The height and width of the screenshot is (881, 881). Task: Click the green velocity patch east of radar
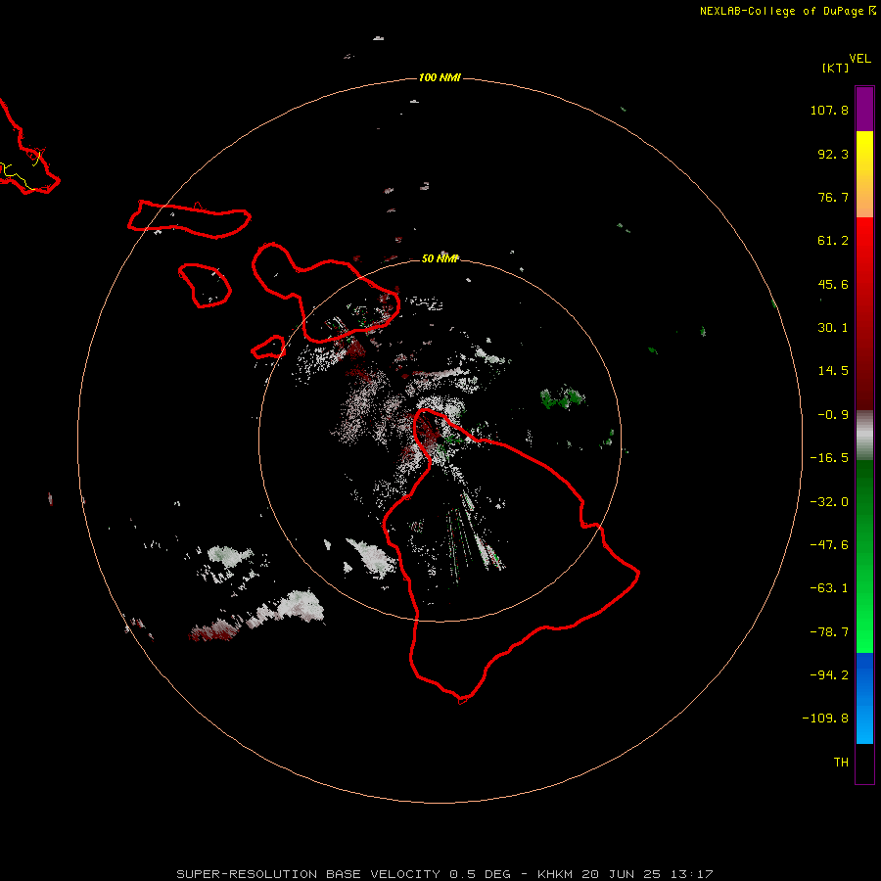coord(562,397)
